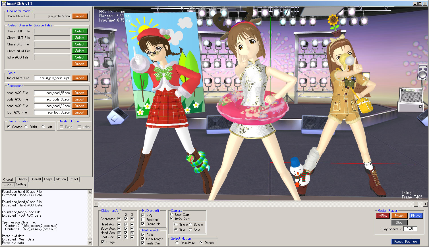The width and height of the screenshot is (429, 247).
Task: Toggle Foot Acc. for model 2
Action: coord(126,237)
